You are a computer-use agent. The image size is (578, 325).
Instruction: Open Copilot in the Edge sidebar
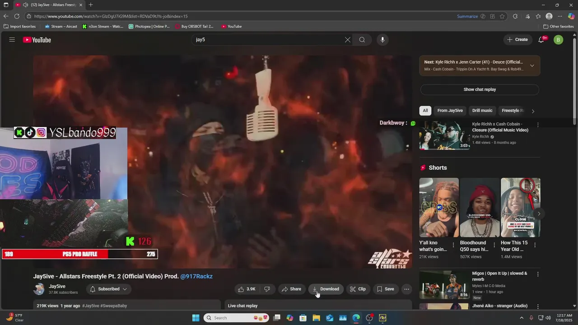point(571,16)
